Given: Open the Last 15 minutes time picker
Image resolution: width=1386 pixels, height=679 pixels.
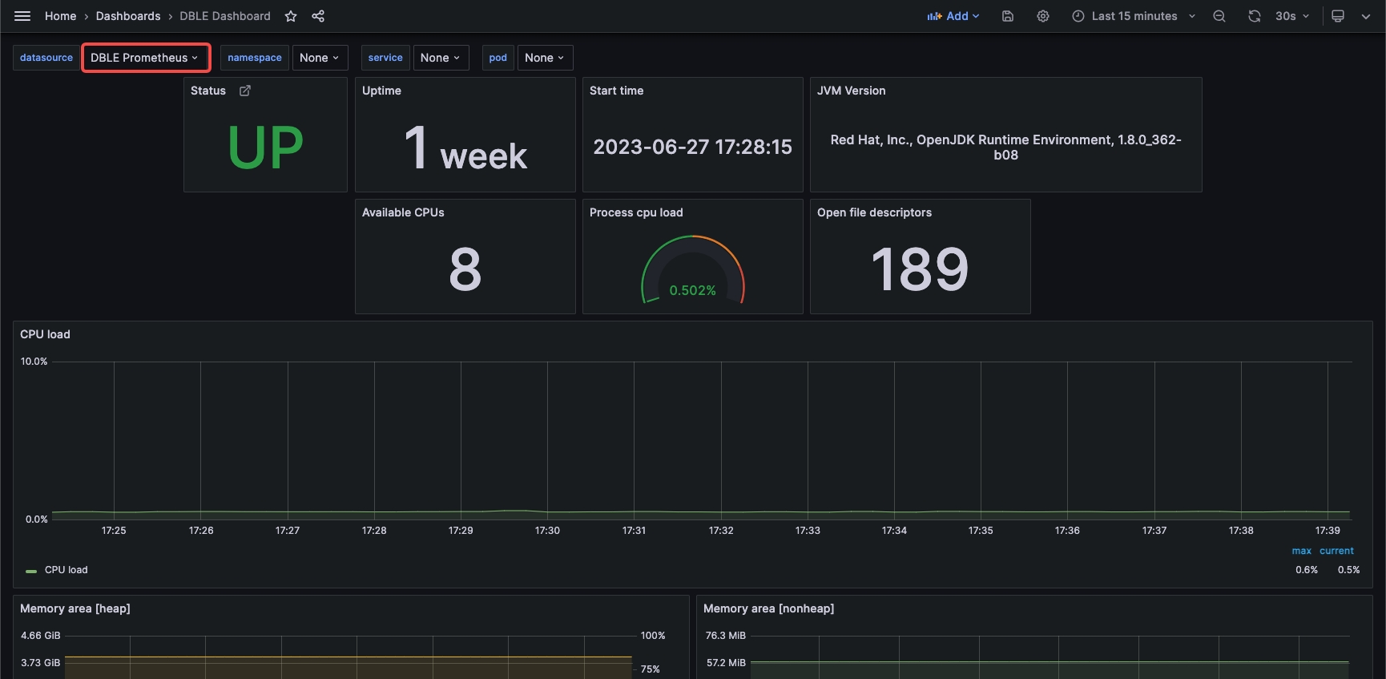Looking at the screenshot, I should coord(1134,16).
